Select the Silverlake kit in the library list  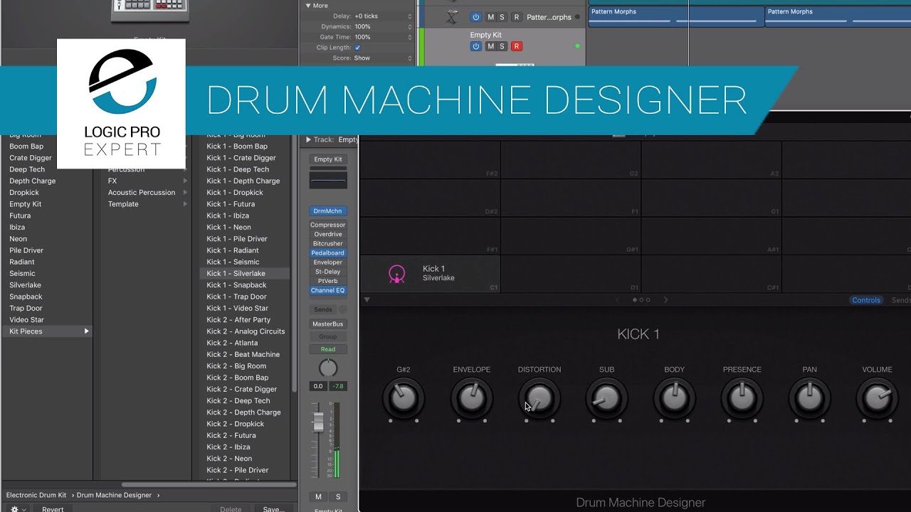pos(25,285)
